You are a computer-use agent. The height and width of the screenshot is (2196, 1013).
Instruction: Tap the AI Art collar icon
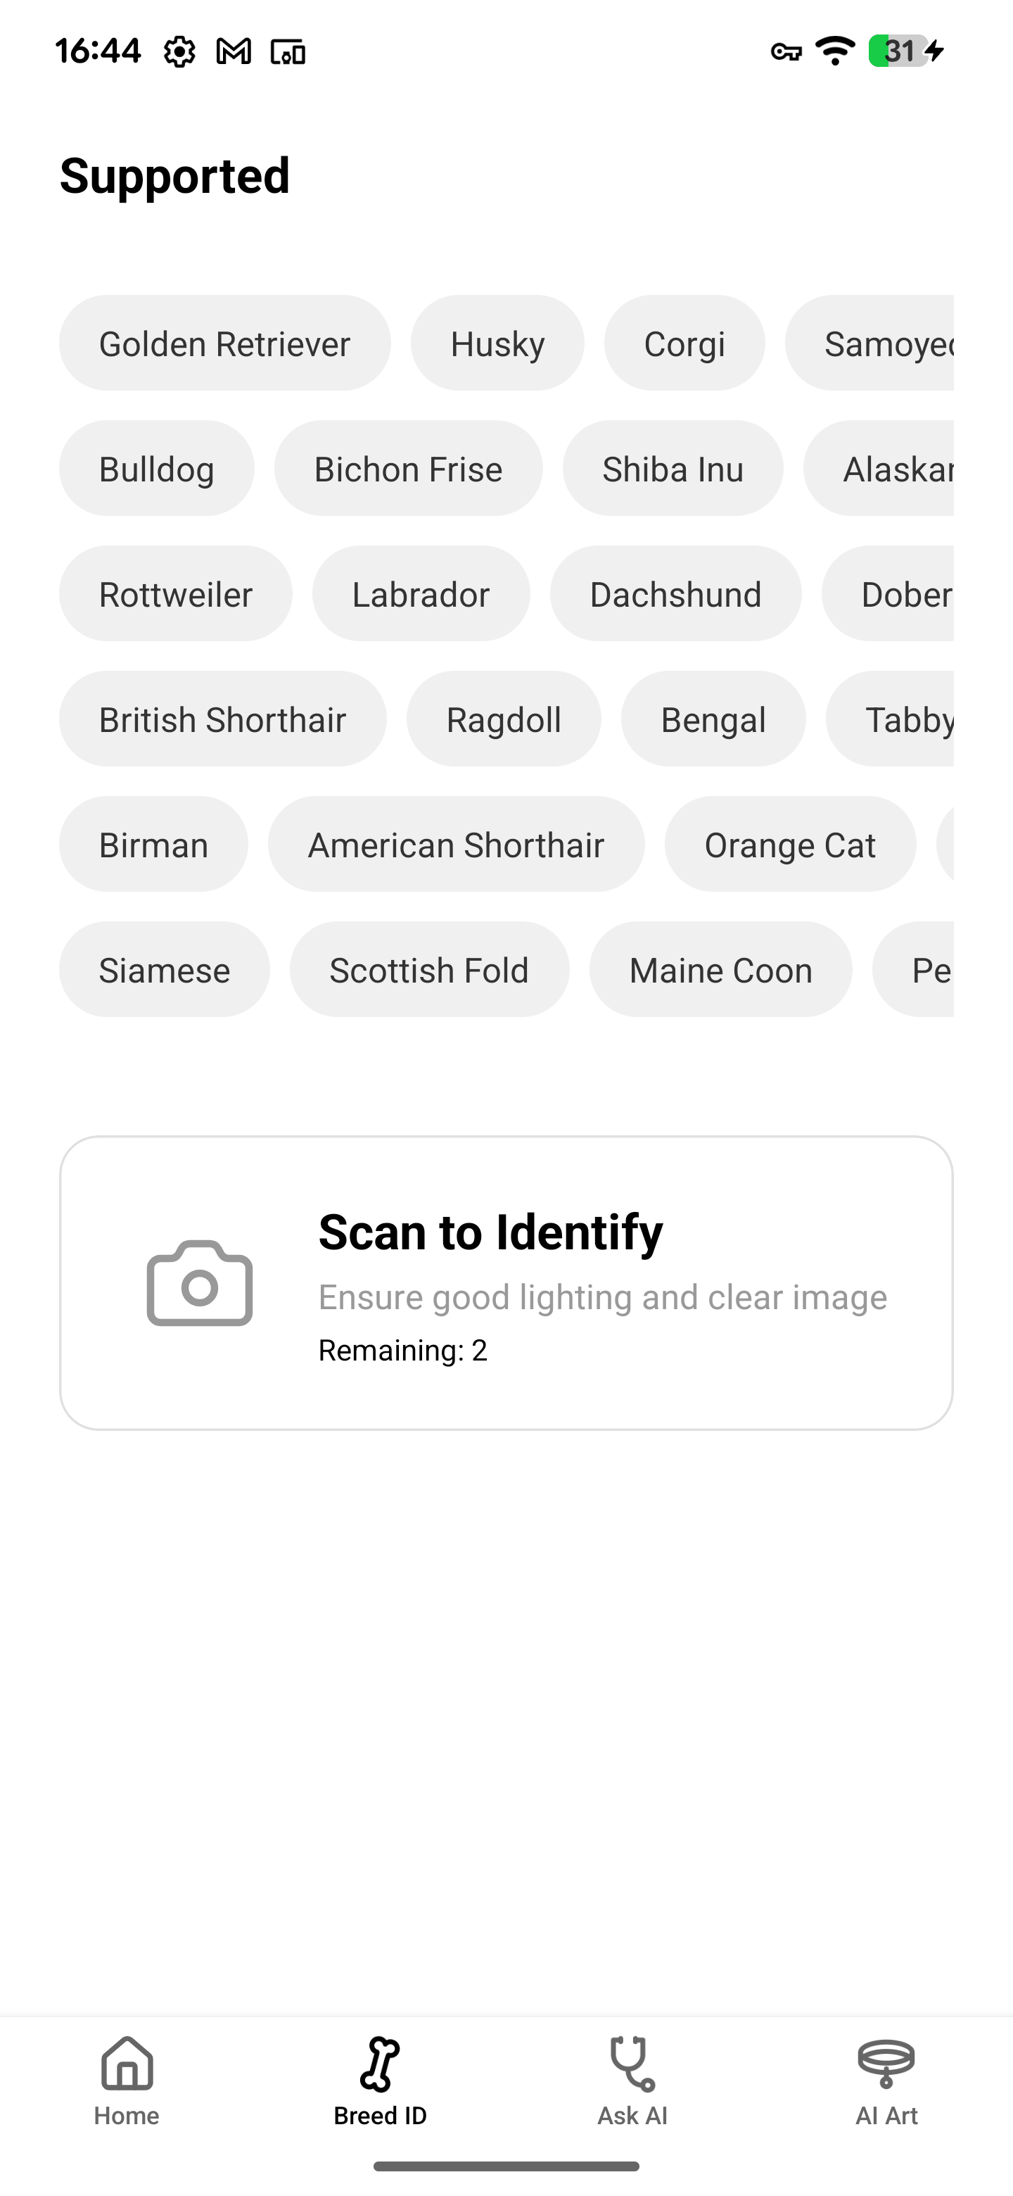[x=886, y=2063]
